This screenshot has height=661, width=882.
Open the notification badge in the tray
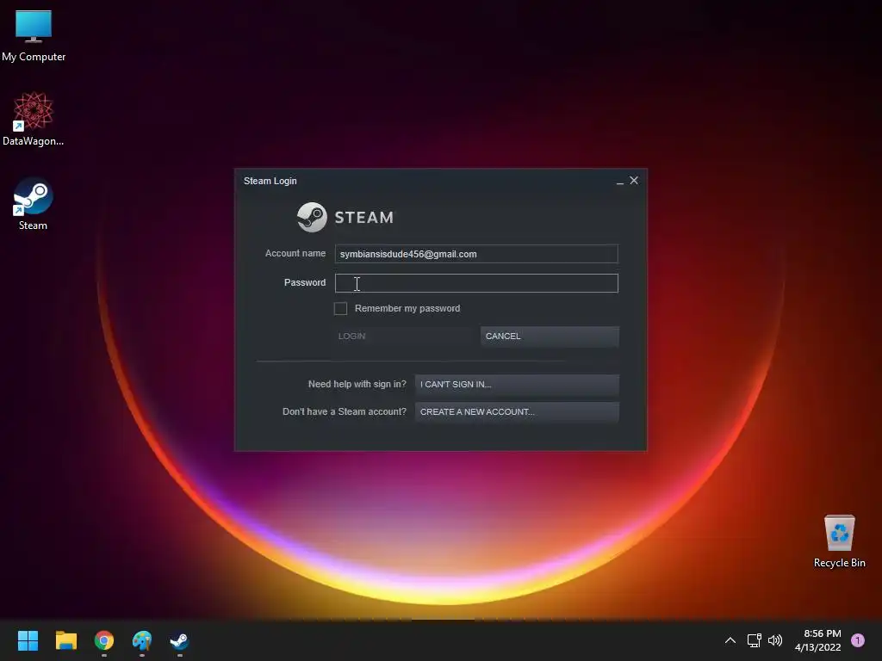click(x=858, y=640)
